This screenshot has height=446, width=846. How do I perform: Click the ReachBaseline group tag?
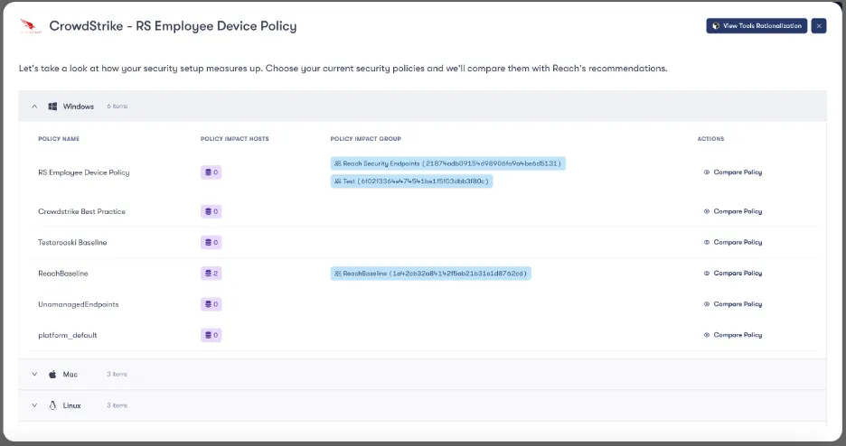(x=430, y=274)
